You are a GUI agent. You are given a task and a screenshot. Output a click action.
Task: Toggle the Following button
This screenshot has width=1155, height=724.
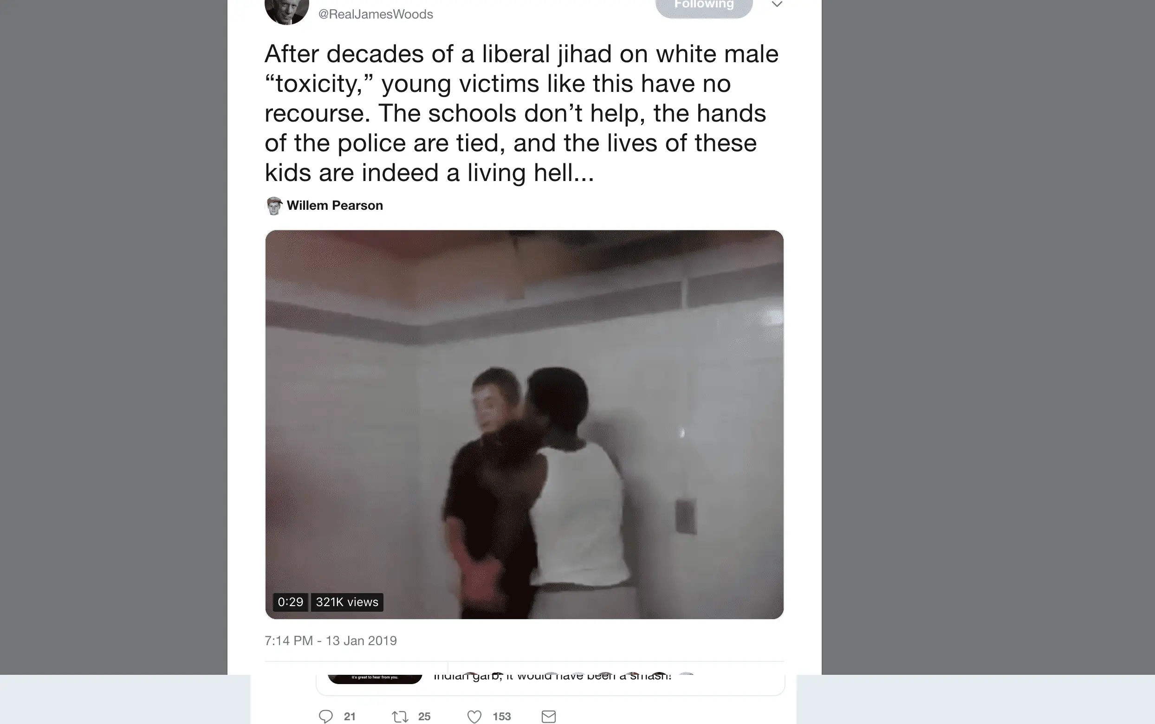(704, 6)
